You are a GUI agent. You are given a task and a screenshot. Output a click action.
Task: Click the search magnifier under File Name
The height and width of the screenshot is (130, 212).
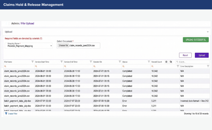(5, 66)
